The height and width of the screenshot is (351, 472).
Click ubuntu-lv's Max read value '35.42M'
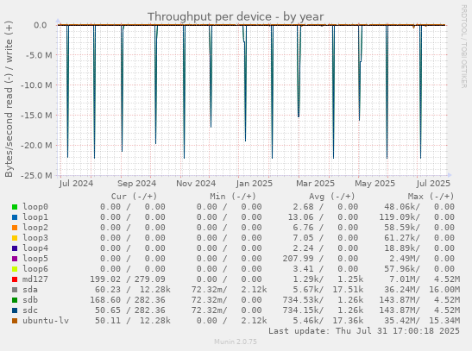point(400,321)
